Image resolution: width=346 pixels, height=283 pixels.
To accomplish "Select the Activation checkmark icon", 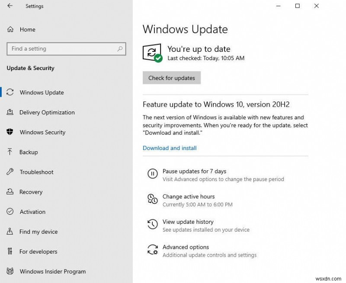I will tap(10, 212).
